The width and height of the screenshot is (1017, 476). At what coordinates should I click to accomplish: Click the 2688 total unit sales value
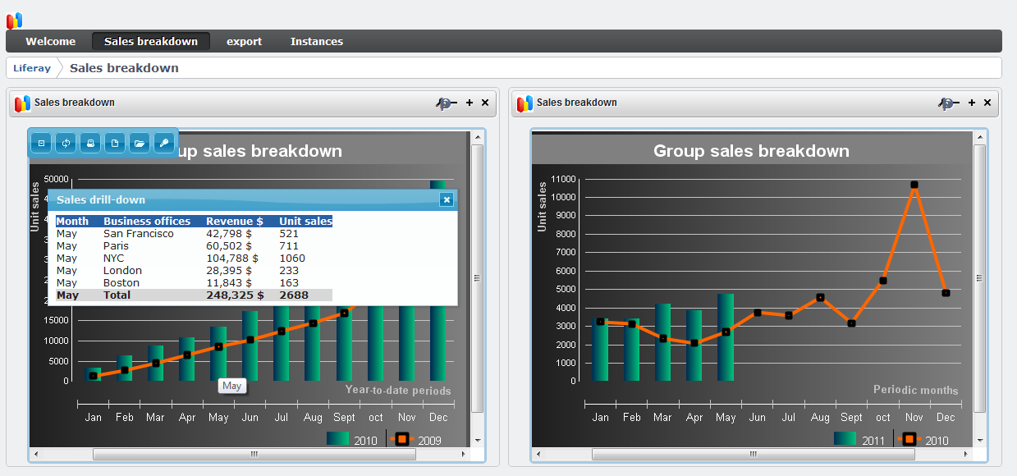(x=294, y=295)
